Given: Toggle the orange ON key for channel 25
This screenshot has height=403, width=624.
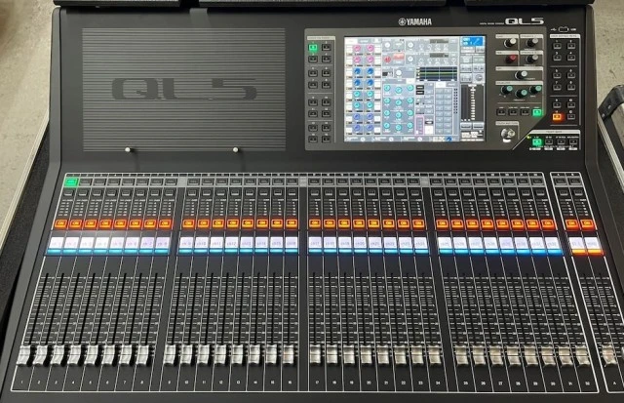Looking at the screenshot, I should pyautogui.click(x=442, y=223).
